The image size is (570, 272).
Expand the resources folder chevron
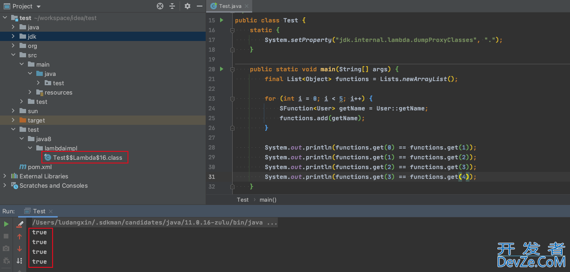pyautogui.click(x=30, y=92)
